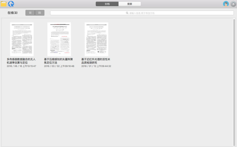Open thumbnail of 基于压缩感知 document
The height and width of the screenshot is (147, 237).
pyautogui.click(x=59, y=39)
